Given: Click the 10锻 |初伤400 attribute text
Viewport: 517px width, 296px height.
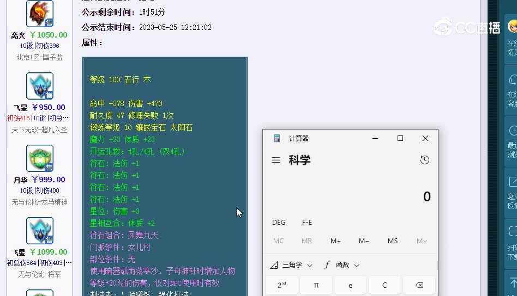Looking at the screenshot, I should point(40,190).
